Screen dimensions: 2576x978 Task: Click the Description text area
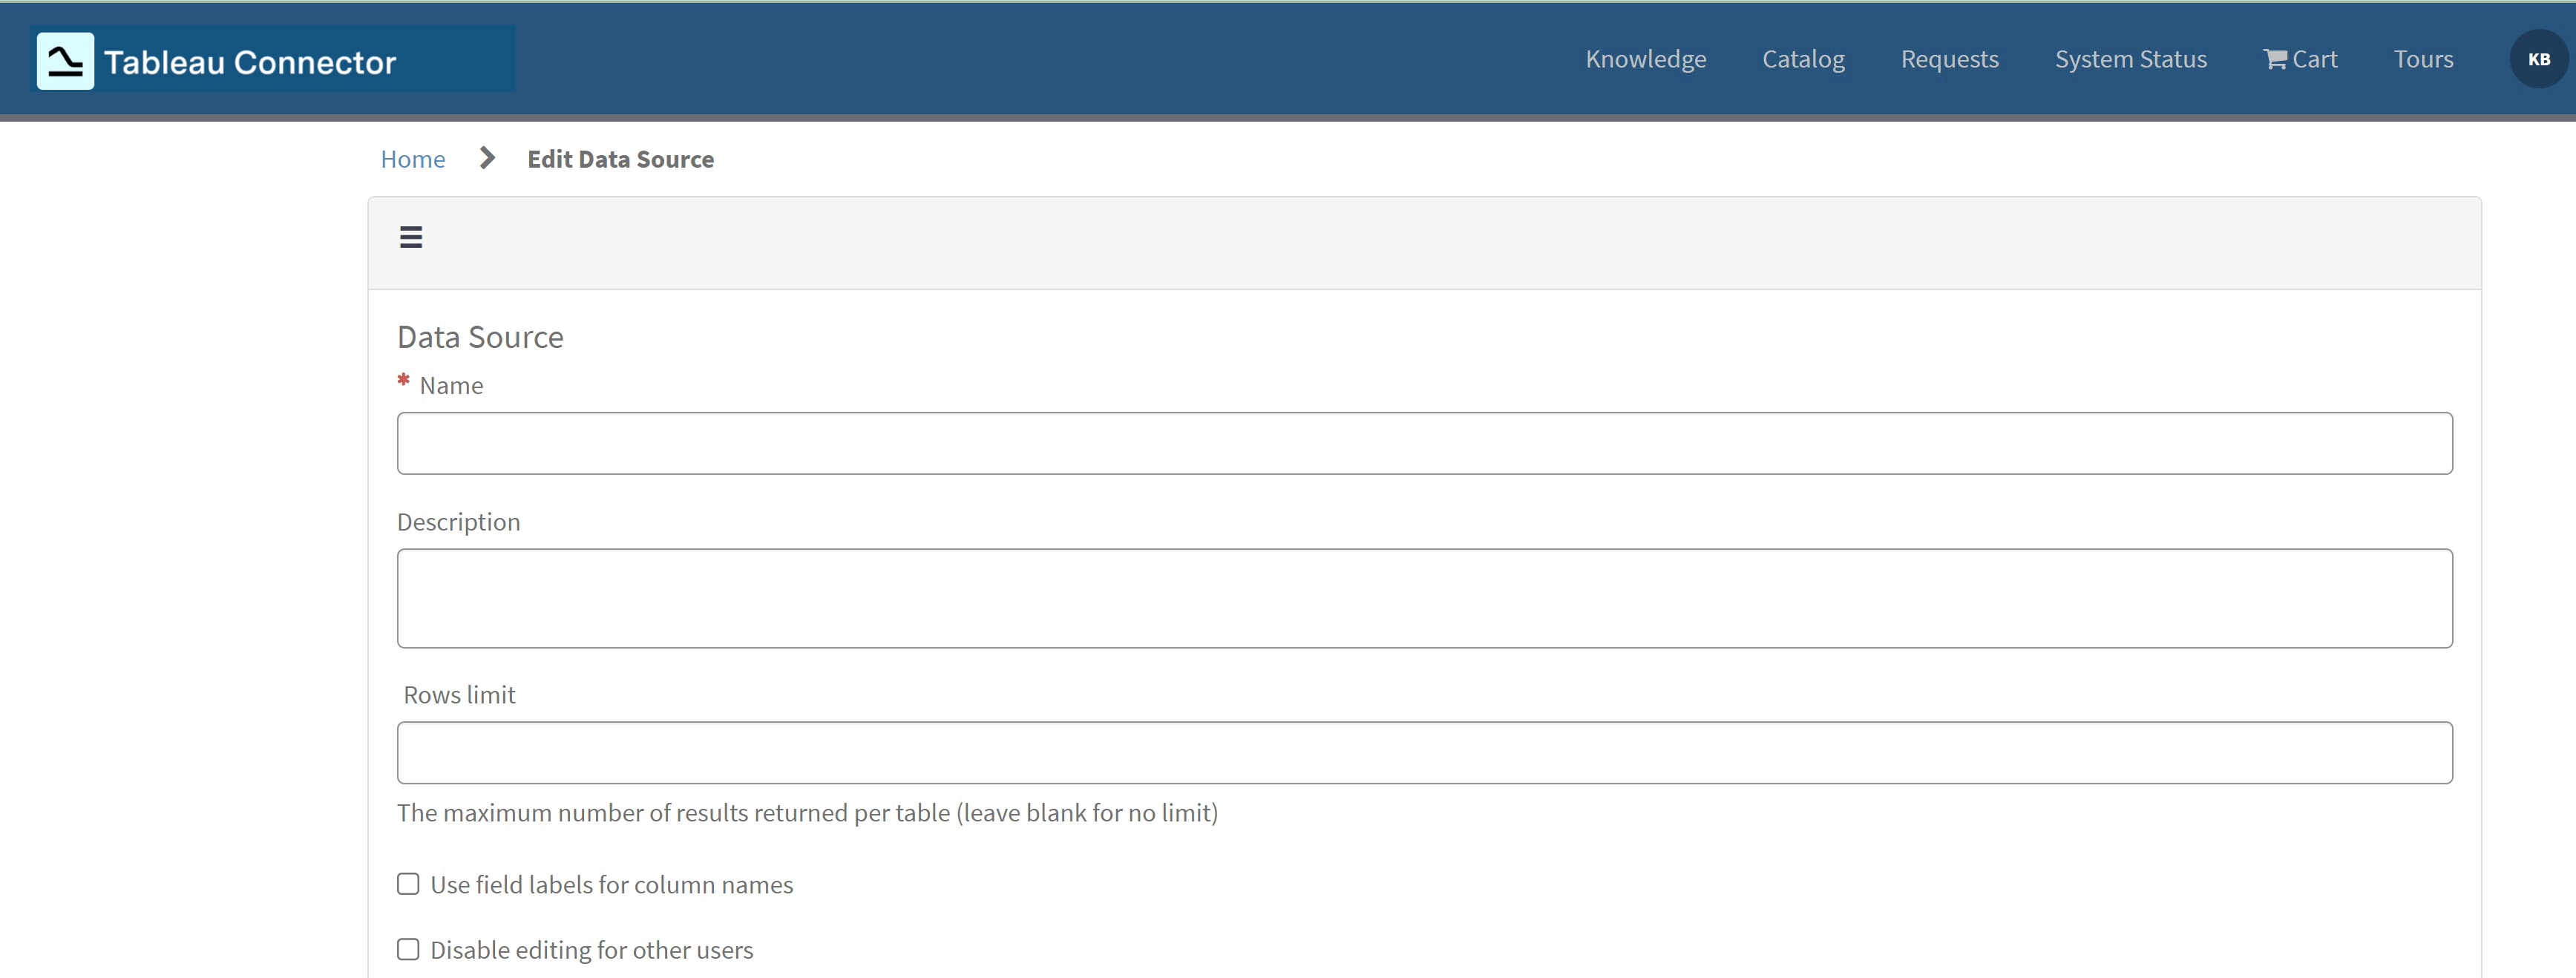coord(1420,598)
